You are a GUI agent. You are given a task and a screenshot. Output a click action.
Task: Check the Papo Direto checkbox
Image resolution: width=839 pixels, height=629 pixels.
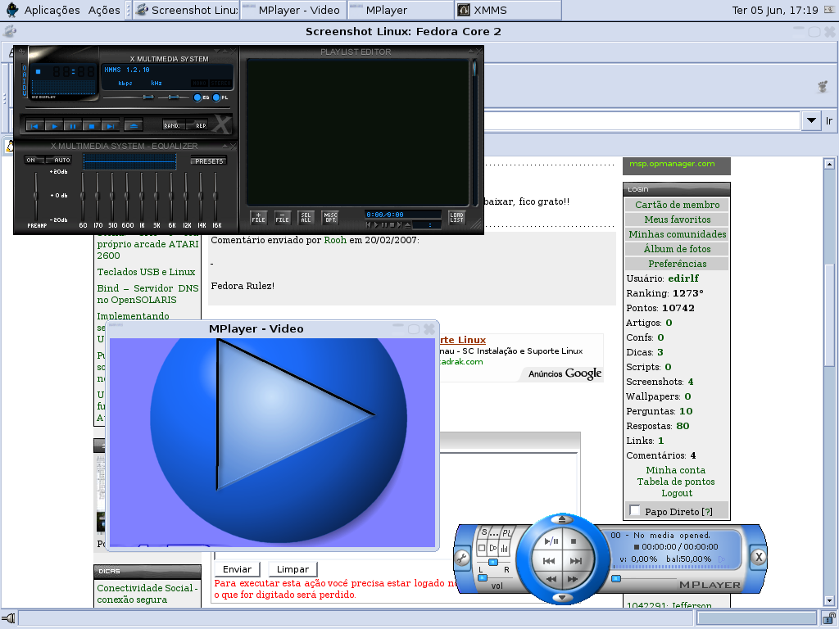point(635,510)
